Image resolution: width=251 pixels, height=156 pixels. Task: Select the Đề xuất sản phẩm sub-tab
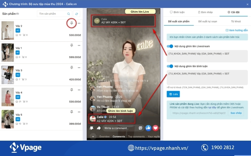click(x=179, y=21)
